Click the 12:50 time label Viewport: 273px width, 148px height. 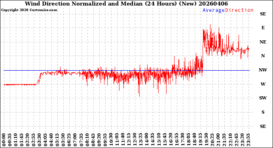135,140
